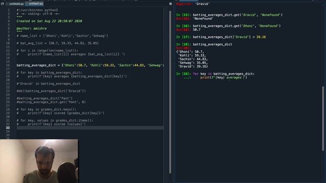
Task: Click the "#del(batting_averages_dict['Dravid'])" line
Action: [x=51, y=91]
